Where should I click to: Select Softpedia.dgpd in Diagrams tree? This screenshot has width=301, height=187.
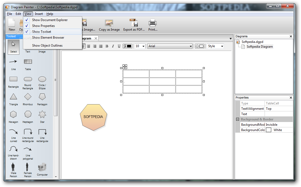coord(252,42)
